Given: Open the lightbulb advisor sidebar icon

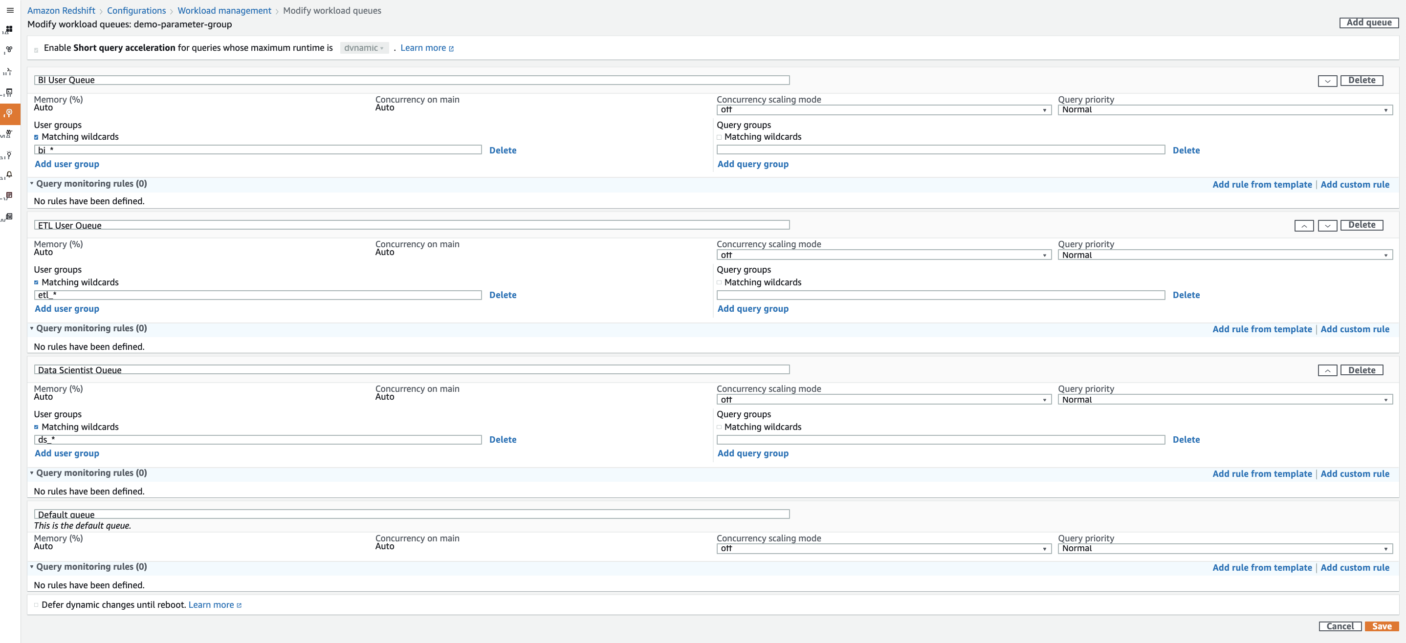Looking at the screenshot, I should (9, 155).
